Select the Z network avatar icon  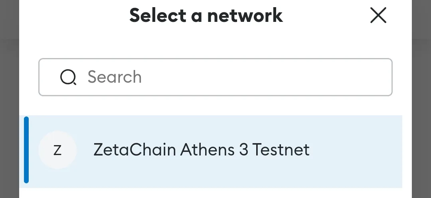click(57, 150)
